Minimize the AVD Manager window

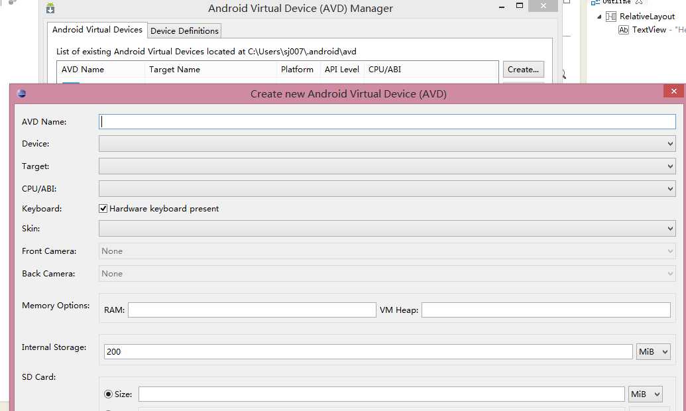502,7
